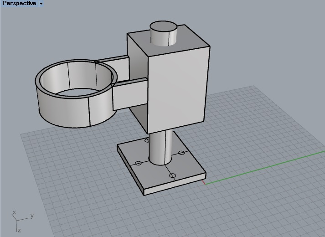Click the world axes icon showing x y z
This screenshot has width=325, height=237.
click(x=22, y=221)
